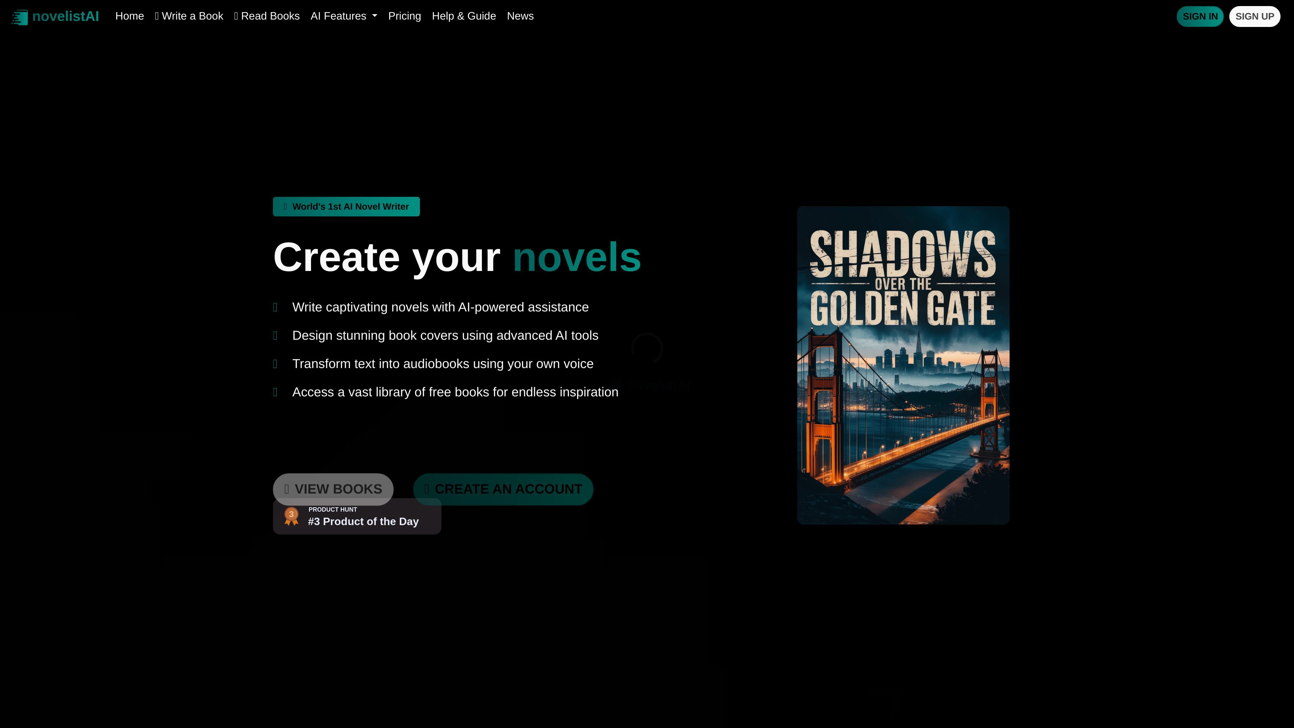Click the SIGN IN button

coord(1200,17)
